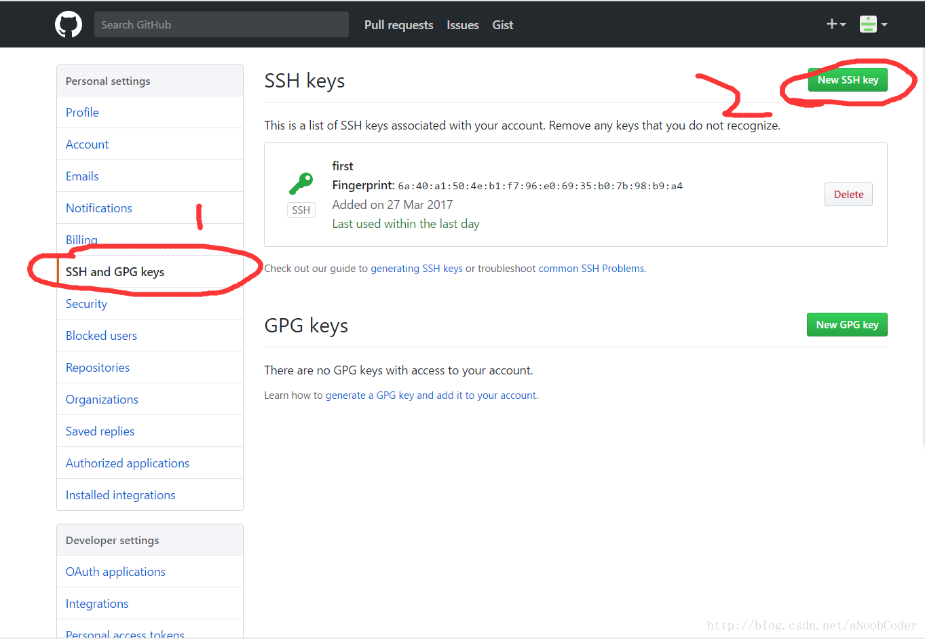Delete the 'first' SSH key
Viewport: 925px width, 639px height.
click(848, 195)
